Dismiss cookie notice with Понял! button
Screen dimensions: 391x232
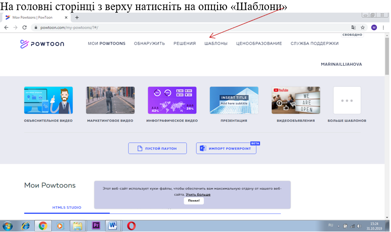point(194,200)
